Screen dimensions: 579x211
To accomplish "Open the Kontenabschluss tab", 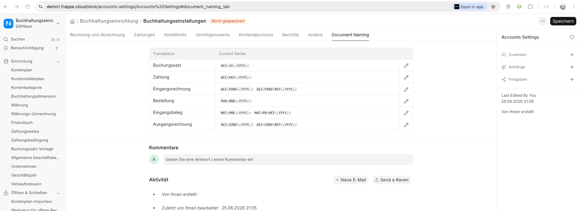I will click(x=256, y=35).
